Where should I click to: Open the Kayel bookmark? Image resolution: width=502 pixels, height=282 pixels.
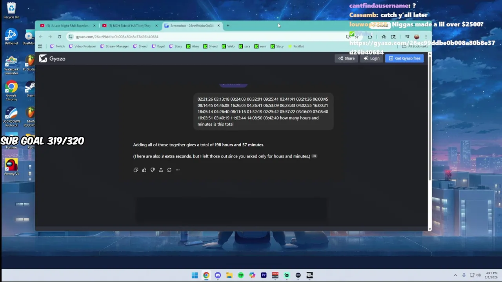[158, 46]
